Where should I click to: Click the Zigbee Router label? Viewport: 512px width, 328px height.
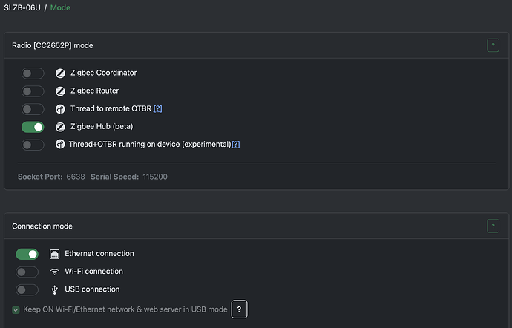(95, 91)
